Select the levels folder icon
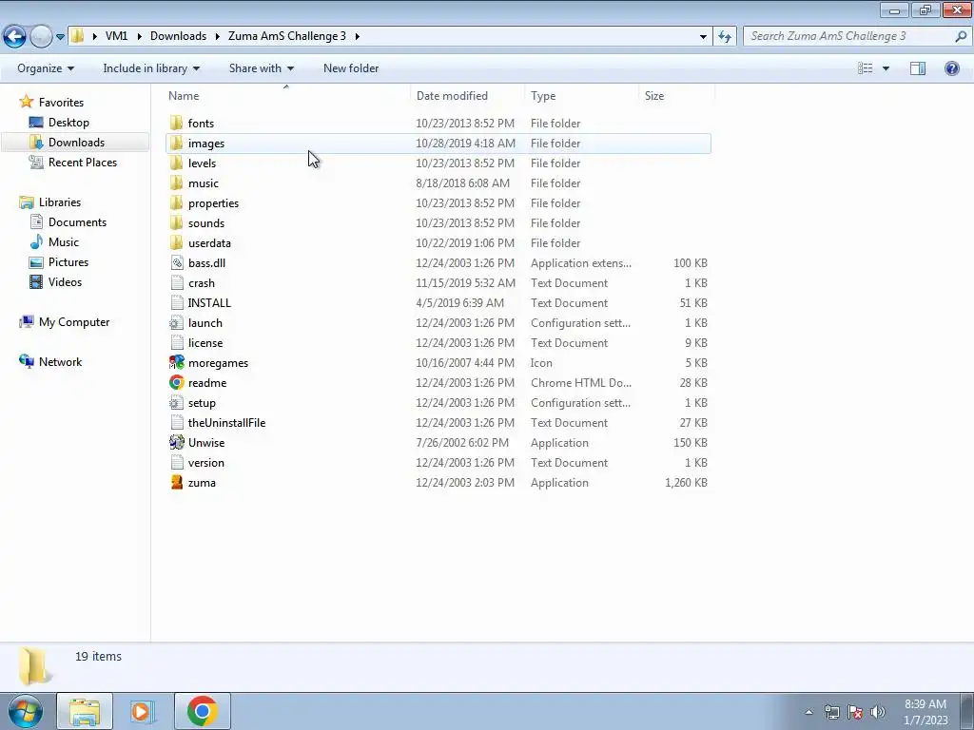Viewport: 974px width, 730px height. point(176,163)
